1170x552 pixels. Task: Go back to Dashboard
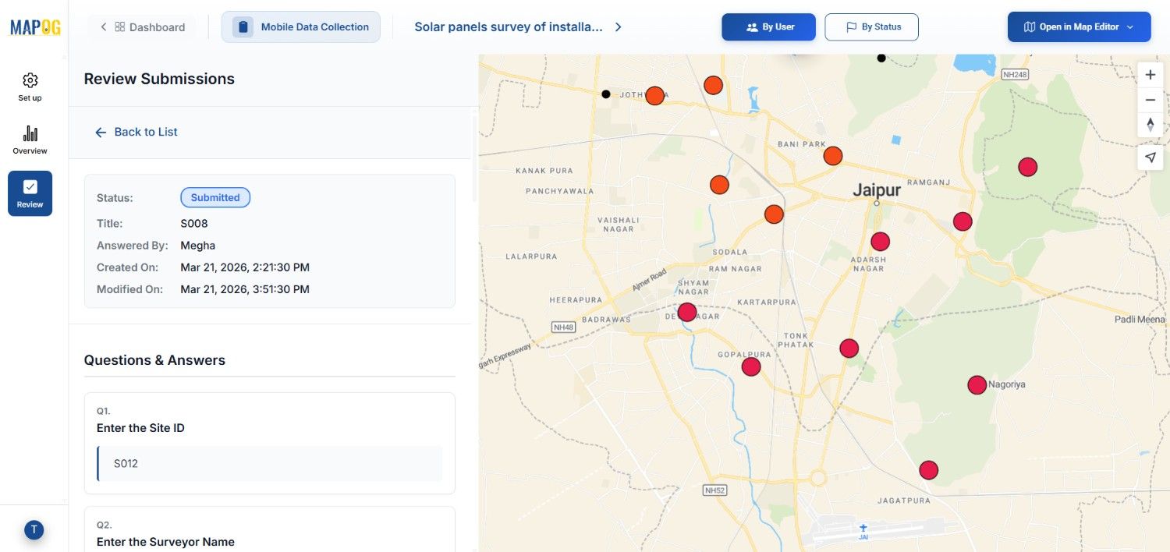point(142,27)
